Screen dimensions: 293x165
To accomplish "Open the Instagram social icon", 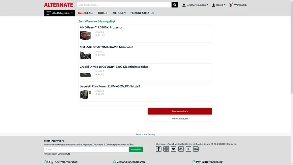I will coord(166,149).
